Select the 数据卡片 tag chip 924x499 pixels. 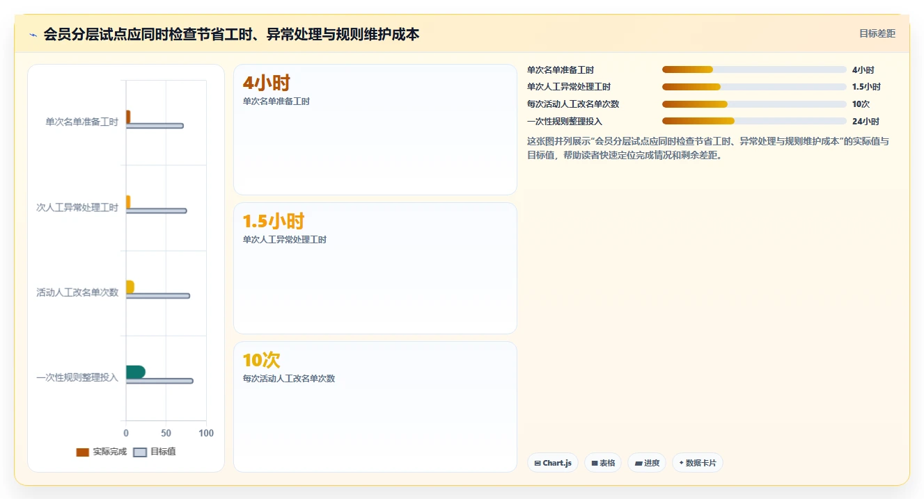[698, 463]
